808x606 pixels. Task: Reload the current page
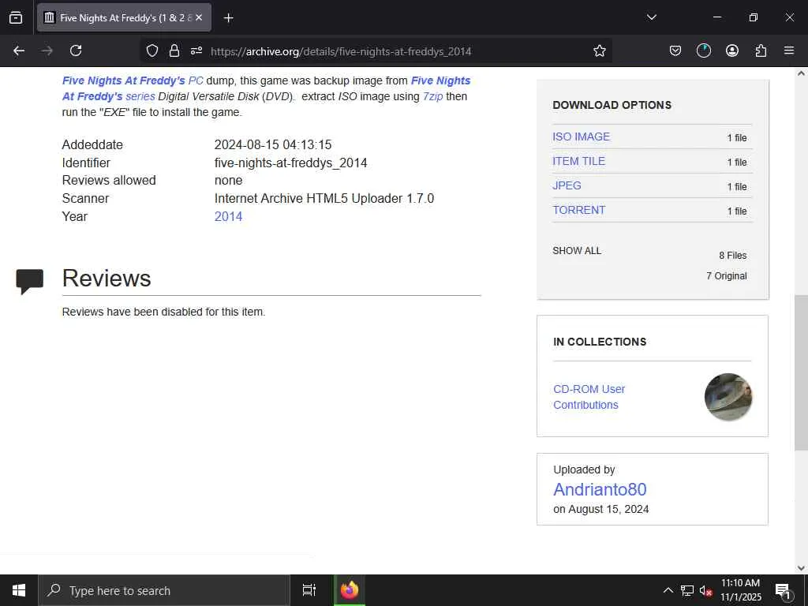click(x=76, y=50)
